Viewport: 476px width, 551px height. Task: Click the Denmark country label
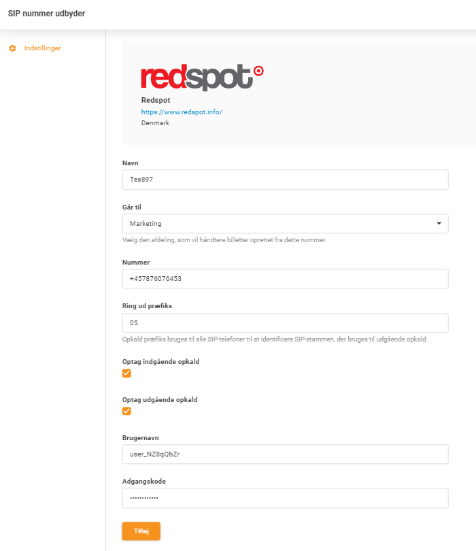(154, 122)
